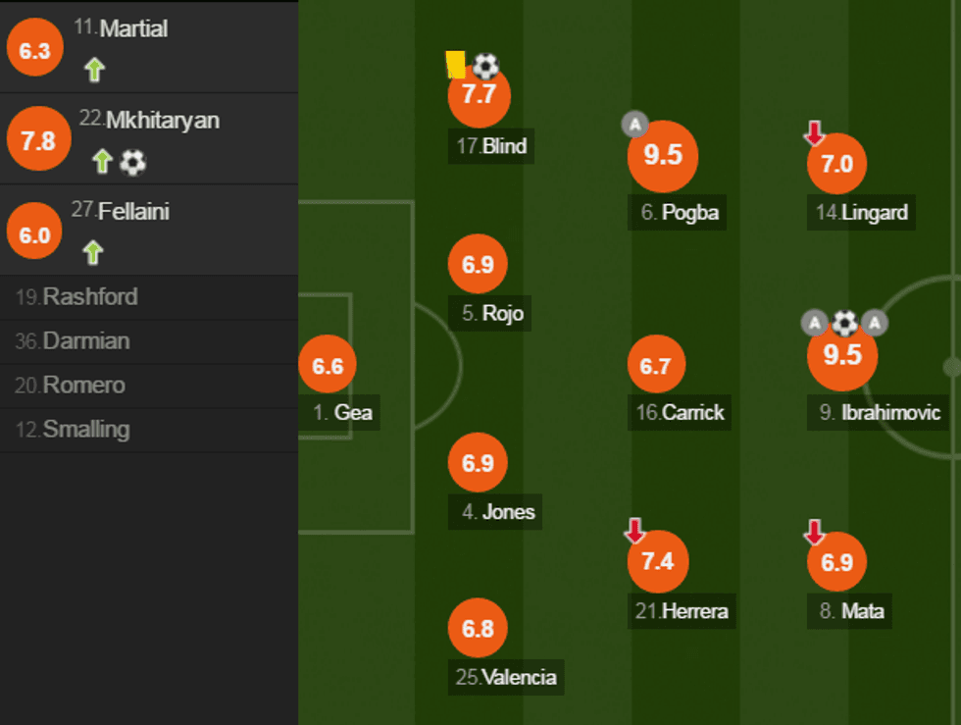Select Pogba's assist badge
The image size is (961, 725).
click(634, 126)
